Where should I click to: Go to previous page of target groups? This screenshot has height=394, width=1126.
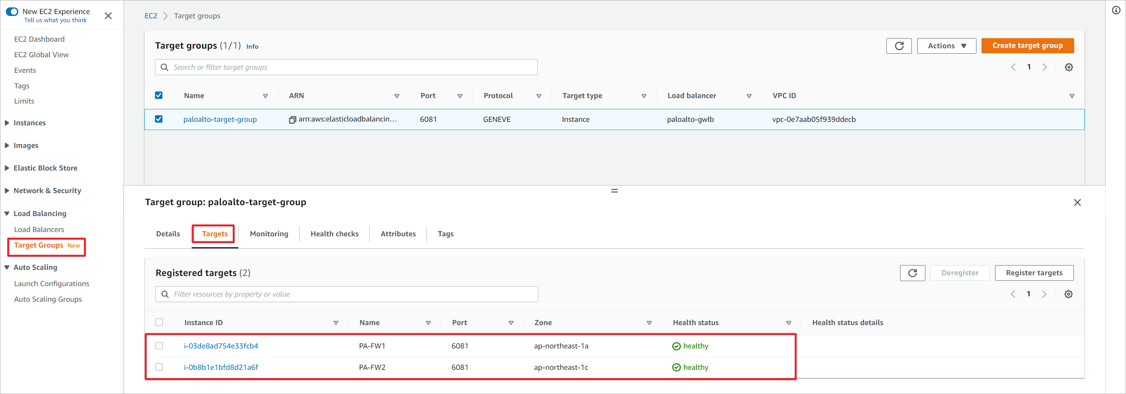(1013, 67)
